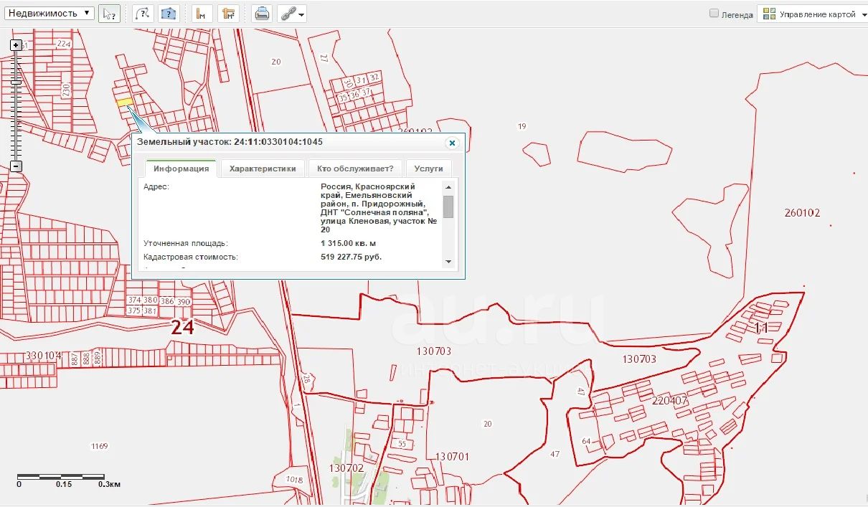Select the distance measurement ruler tool
This screenshot has width=868, height=507.
coord(202,14)
